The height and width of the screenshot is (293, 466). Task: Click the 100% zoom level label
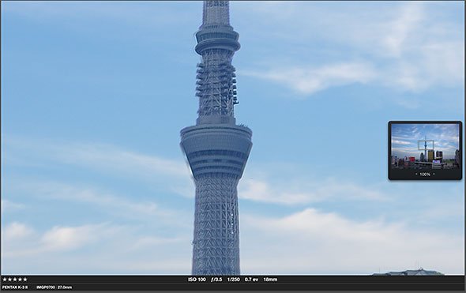[x=425, y=175]
